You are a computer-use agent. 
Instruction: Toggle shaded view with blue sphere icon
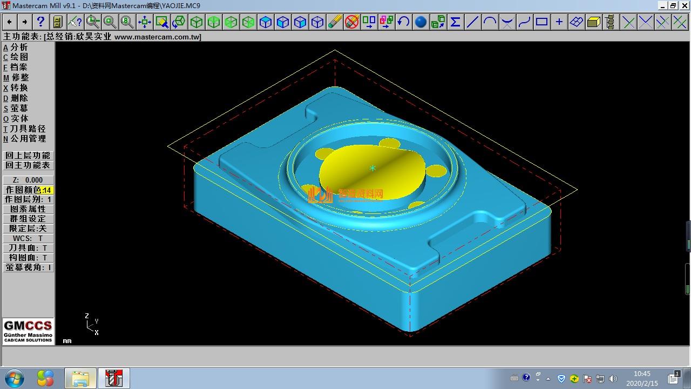421,22
